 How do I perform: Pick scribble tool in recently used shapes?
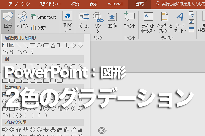tap(12, 52)
